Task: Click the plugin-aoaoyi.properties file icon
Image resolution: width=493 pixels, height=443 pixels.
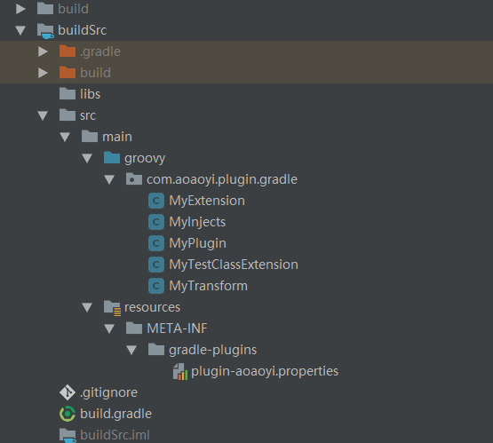Action: click(x=180, y=371)
